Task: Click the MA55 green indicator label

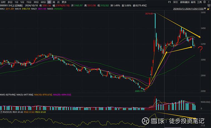Action: pos(52,9)
